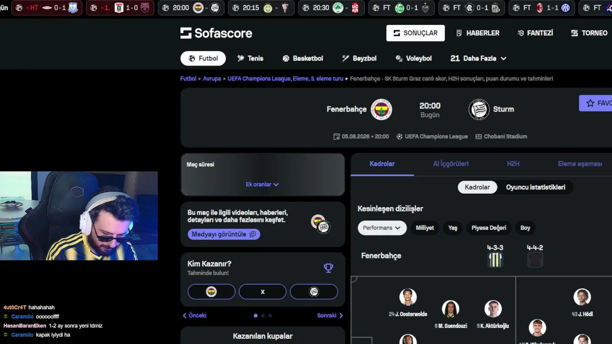Switch to the Tenis sport
This screenshot has height=344, width=612.
(x=250, y=58)
